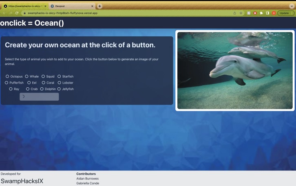Click the red shield extension icon
Viewport: 296px width, 186px height.
[x=255, y=13]
